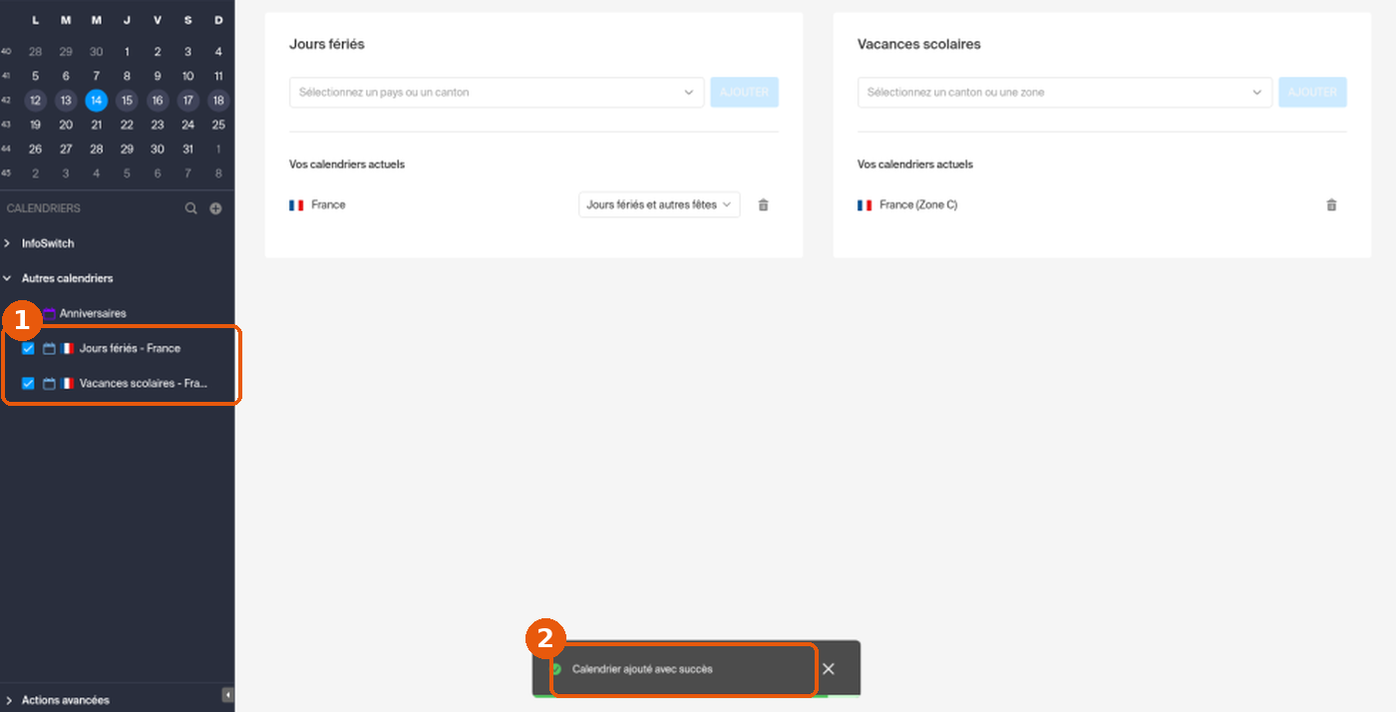Expand the Actions avancées section
The height and width of the screenshot is (712, 1396).
point(8,700)
